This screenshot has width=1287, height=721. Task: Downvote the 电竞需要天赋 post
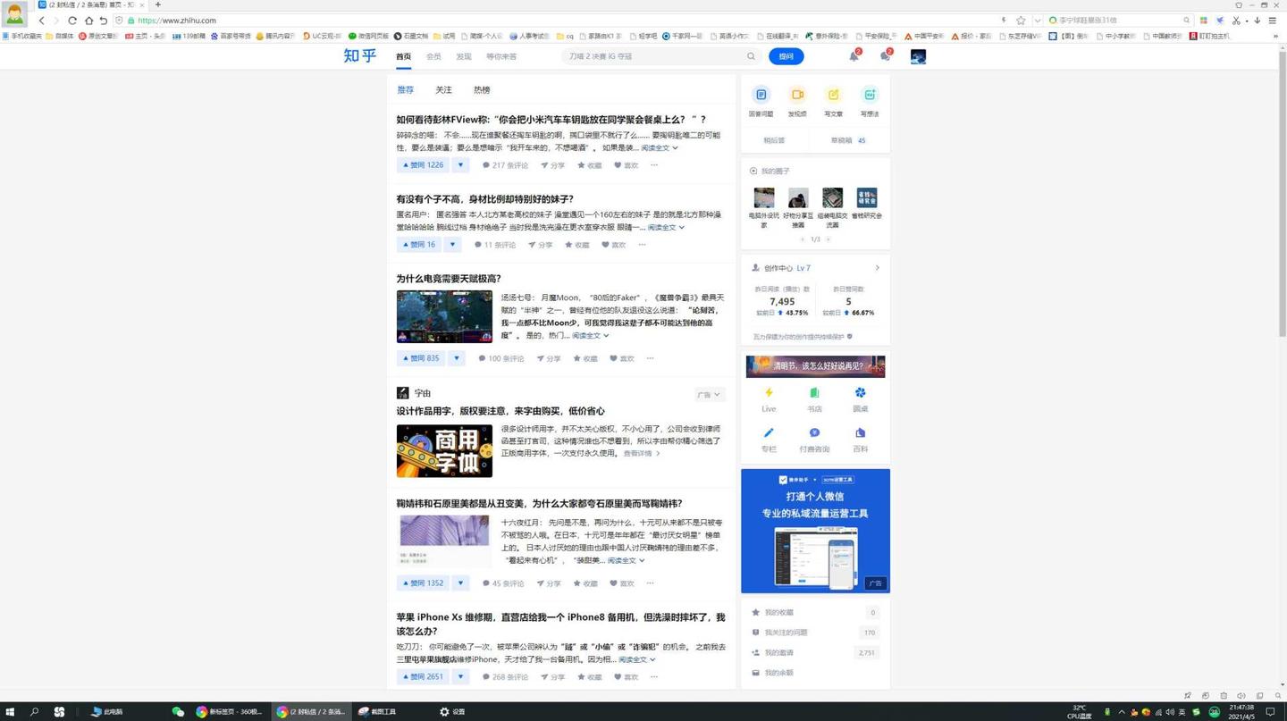click(456, 358)
